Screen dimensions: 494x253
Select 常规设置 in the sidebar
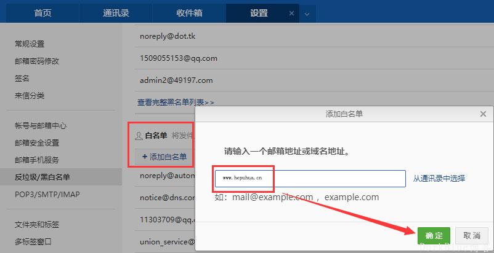click(x=30, y=44)
